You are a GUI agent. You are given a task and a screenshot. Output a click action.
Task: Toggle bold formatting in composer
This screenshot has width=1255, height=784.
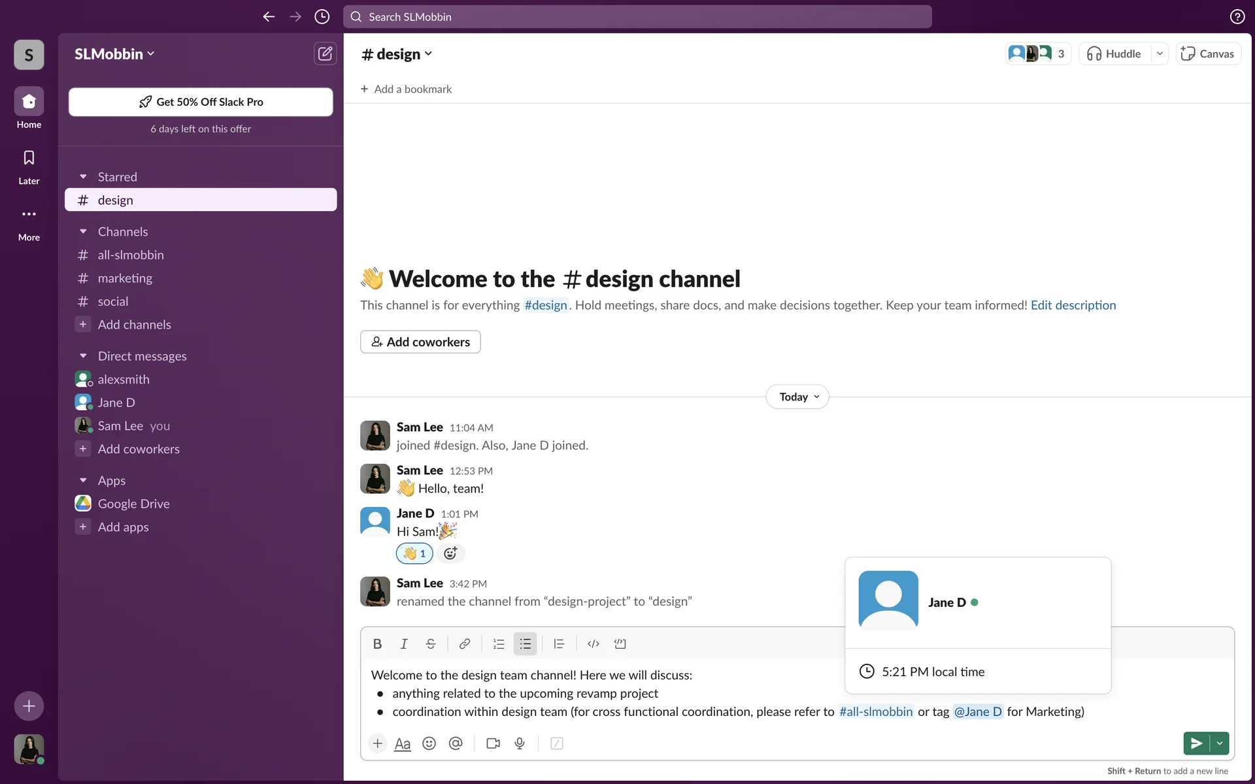click(x=377, y=644)
